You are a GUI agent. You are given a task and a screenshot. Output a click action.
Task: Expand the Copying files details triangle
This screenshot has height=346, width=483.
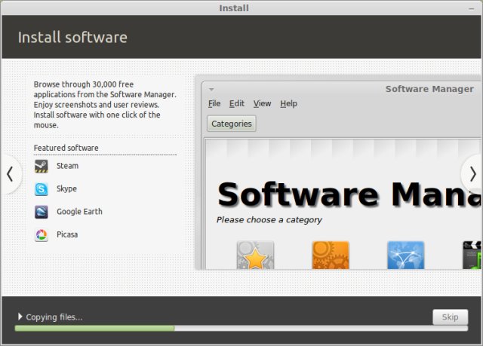point(20,317)
